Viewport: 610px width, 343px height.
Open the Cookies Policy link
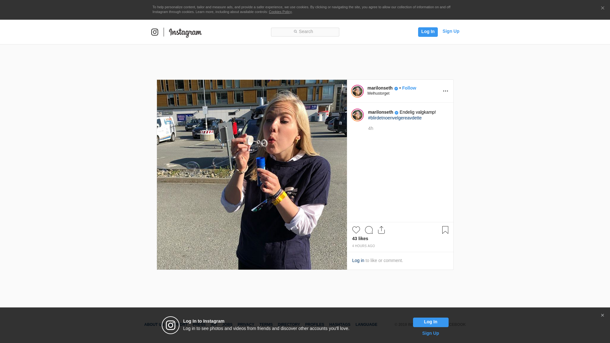pyautogui.click(x=280, y=12)
